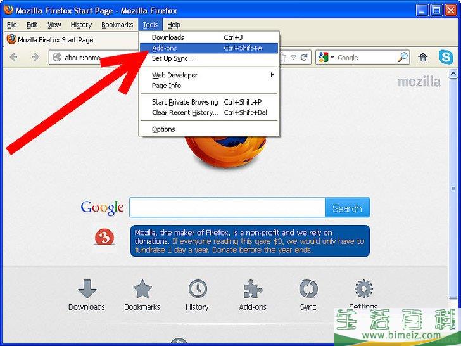Click the Google search engine icon
This screenshot has height=346, width=461.
323,58
